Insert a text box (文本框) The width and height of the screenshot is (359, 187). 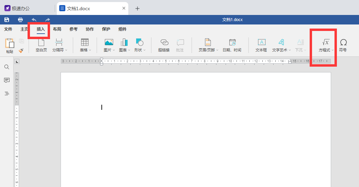tap(261, 45)
